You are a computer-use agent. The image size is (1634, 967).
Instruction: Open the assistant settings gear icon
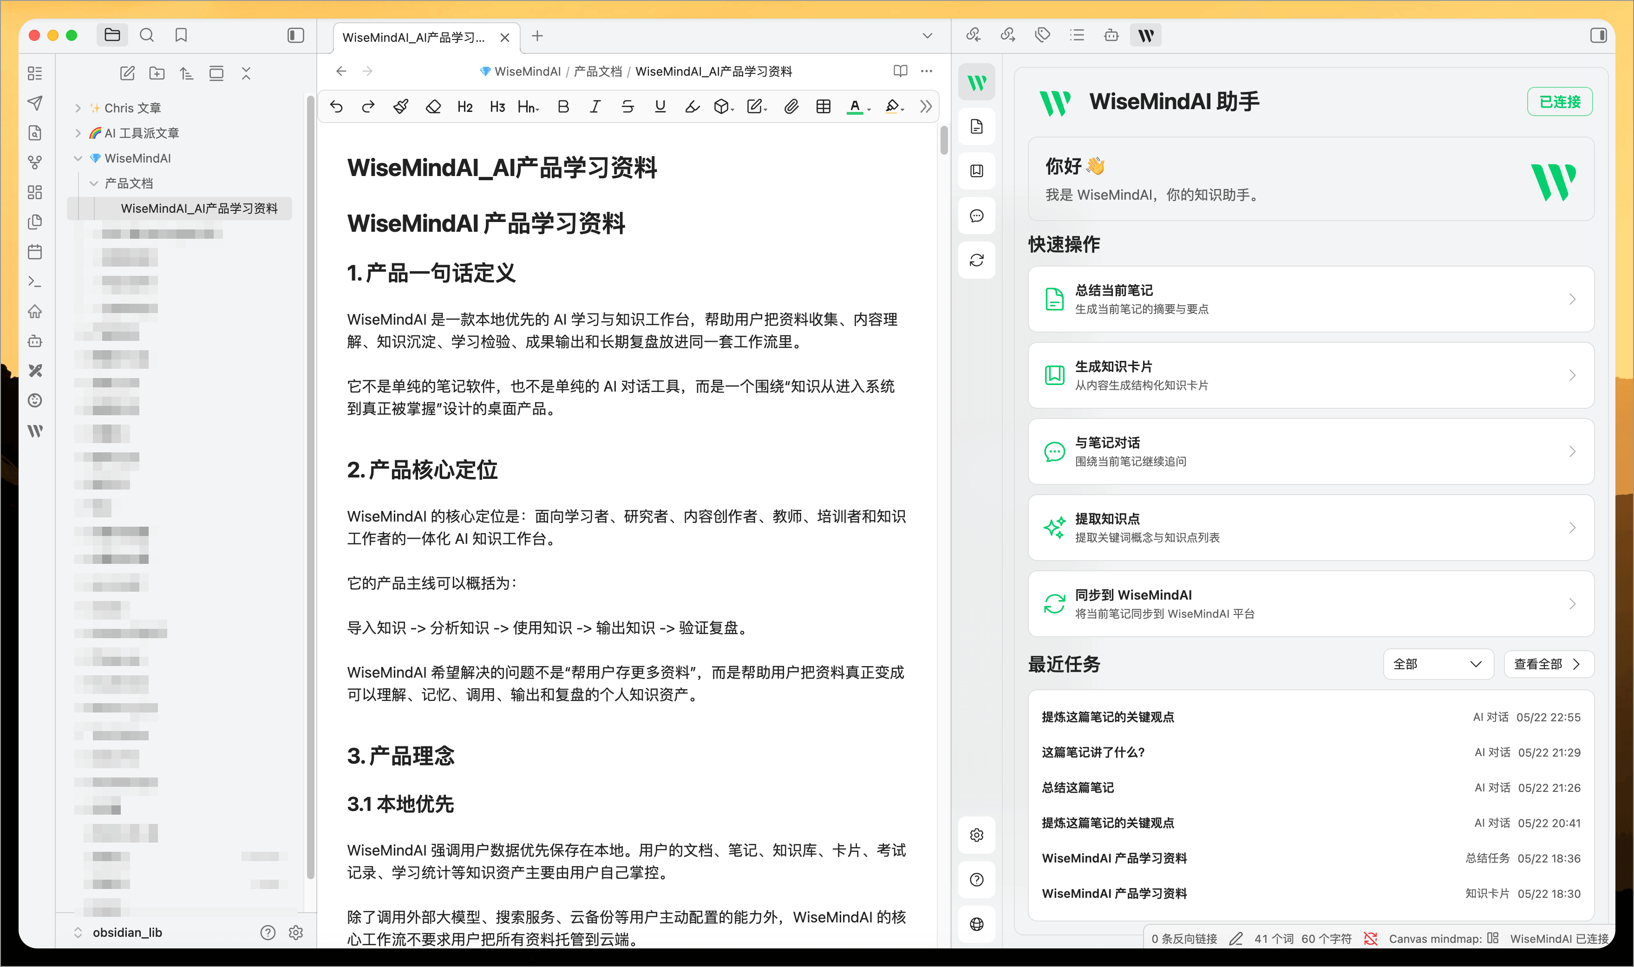[977, 835]
